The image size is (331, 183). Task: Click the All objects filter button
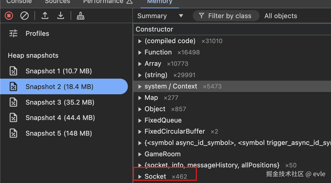(281, 16)
